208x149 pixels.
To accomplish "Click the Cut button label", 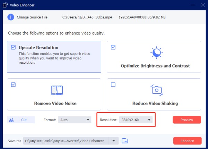I will (x=24, y=120).
